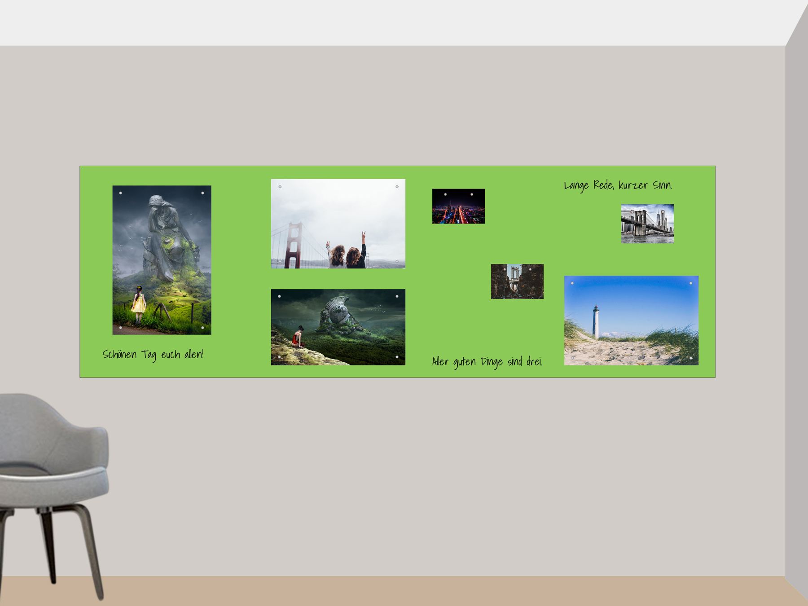Select the lighthouse beach photo

tap(631, 321)
